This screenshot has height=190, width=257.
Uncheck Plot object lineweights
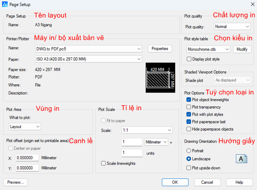(189, 100)
